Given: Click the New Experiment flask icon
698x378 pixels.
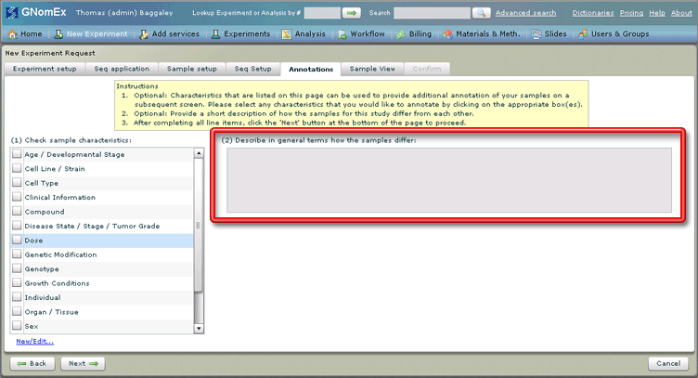Looking at the screenshot, I should click(58, 33).
